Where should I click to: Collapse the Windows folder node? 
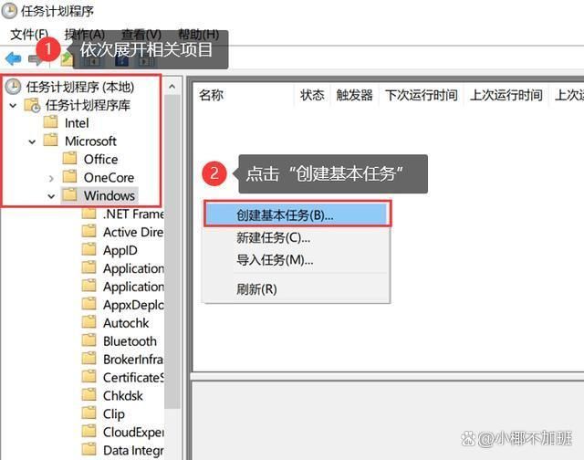(51, 196)
